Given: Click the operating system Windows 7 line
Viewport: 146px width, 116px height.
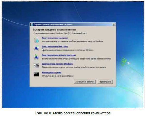Looking at the screenshot, I should coord(60,34).
